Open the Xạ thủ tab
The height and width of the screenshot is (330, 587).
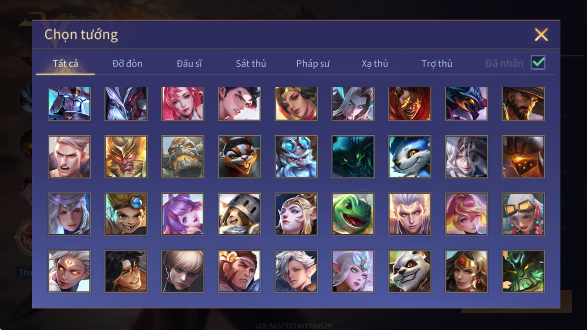coord(375,63)
